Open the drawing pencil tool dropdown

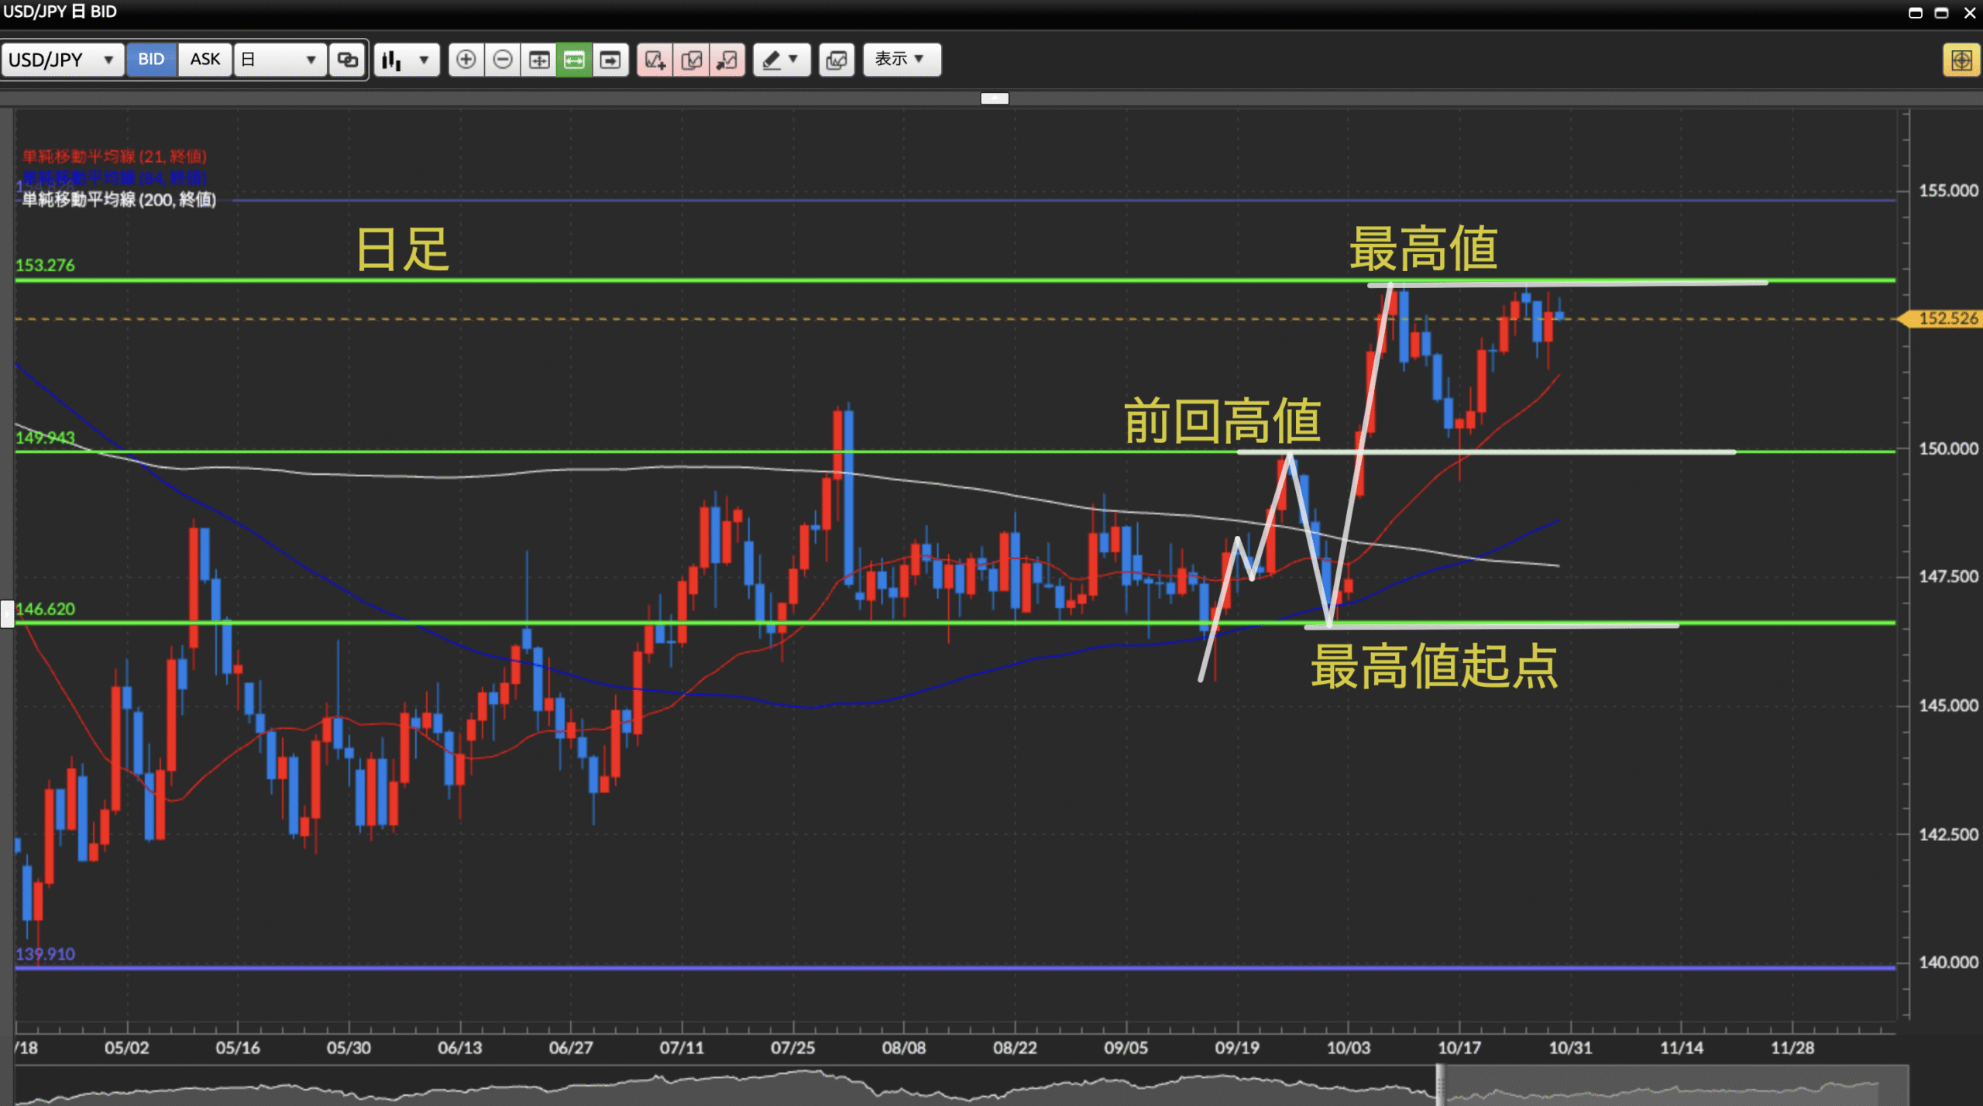tap(781, 60)
